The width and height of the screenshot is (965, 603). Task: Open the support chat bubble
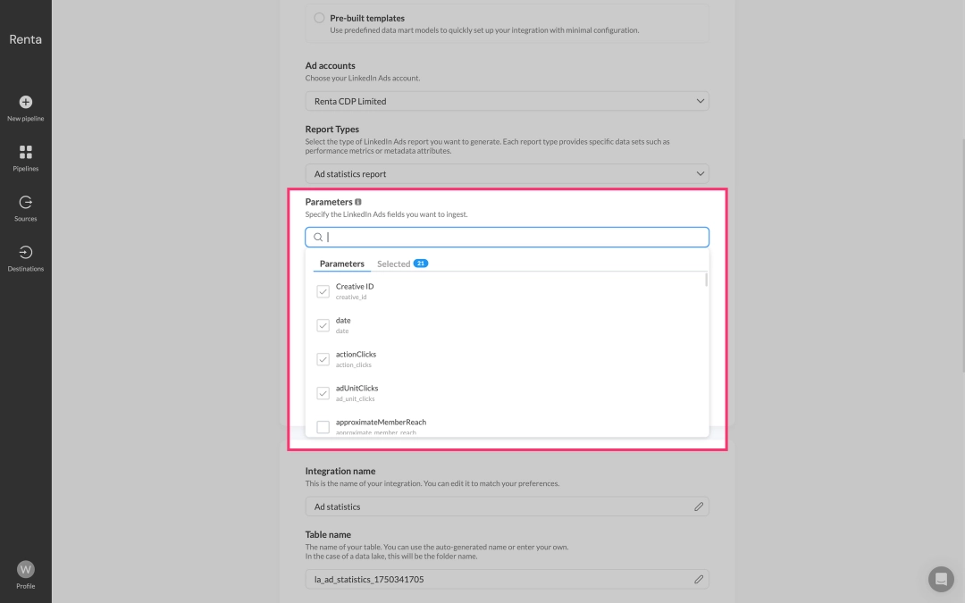[x=941, y=579]
